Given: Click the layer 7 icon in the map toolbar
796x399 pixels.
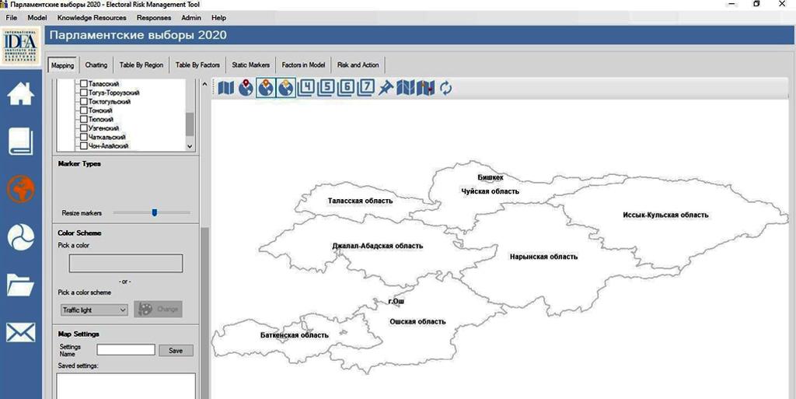Looking at the screenshot, I should coord(366,88).
